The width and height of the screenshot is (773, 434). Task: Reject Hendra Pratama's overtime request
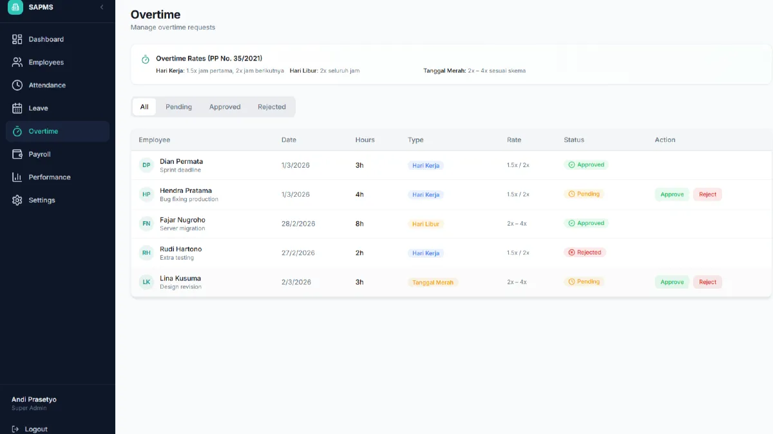tap(707, 194)
